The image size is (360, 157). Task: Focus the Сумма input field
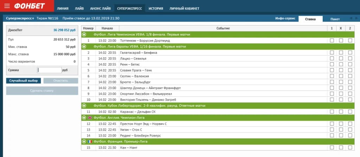point(49,70)
